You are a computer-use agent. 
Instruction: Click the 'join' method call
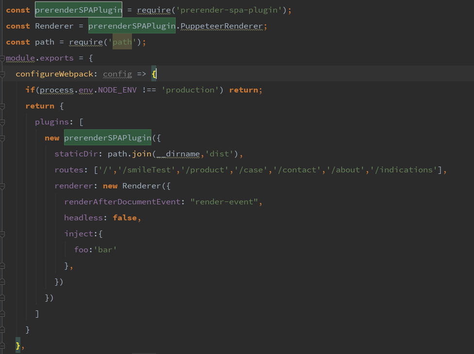pyautogui.click(x=142, y=154)
